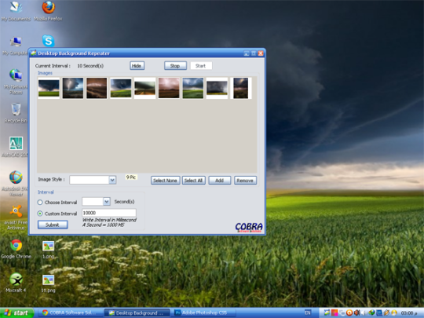Click the yellow disc tray icon
424x318 pixels.
point(394,313)
